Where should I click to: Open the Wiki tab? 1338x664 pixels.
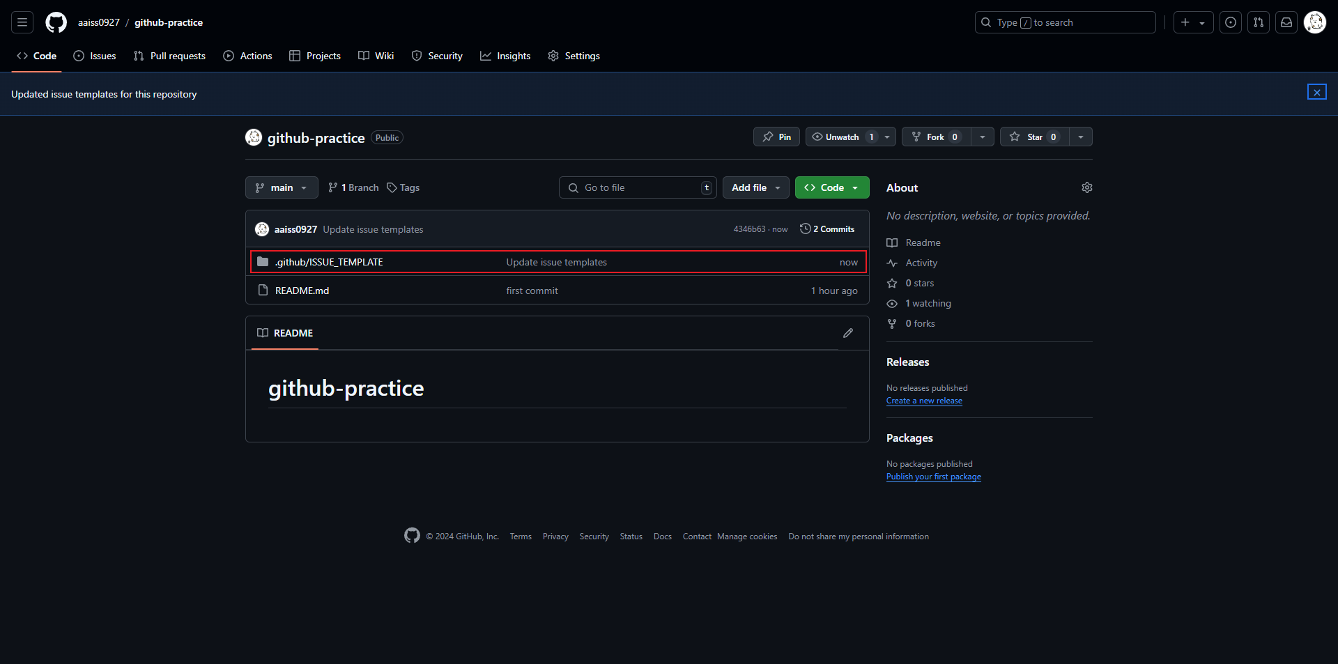[x=376, y=56]
